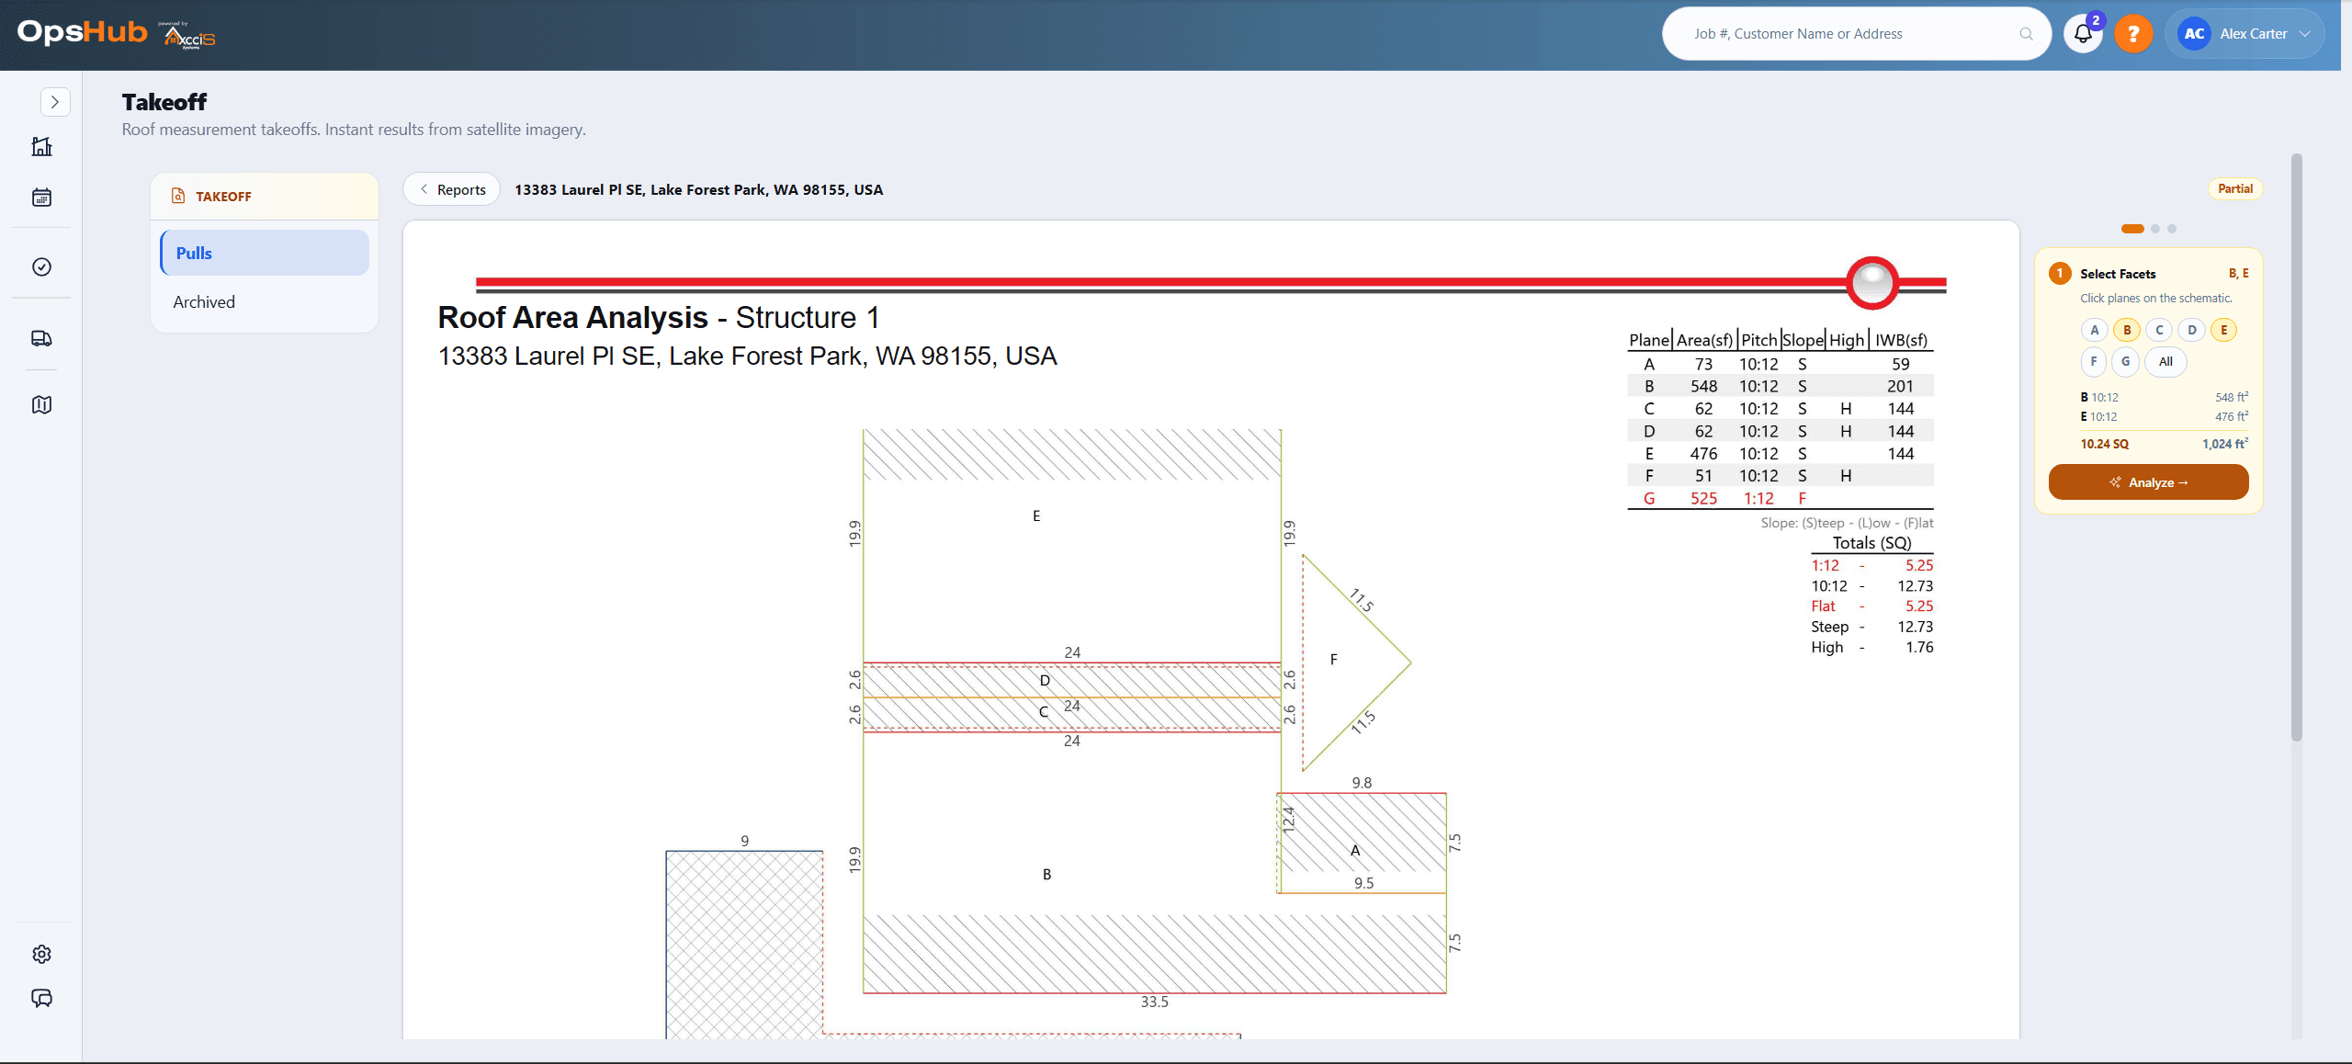The image size is (2352, 1064).
Task: Click the B 10:12 selected facet row
Action: [2164, 397]
